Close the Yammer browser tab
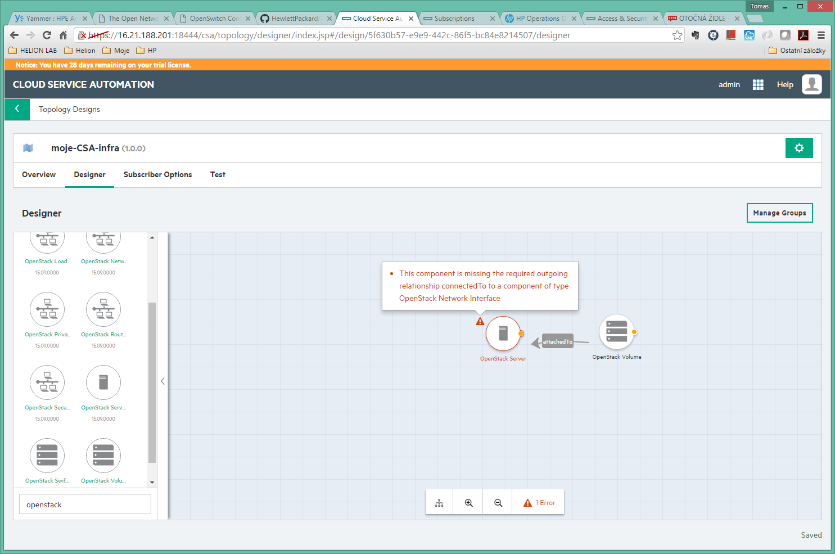 click(x=85, y=19)
